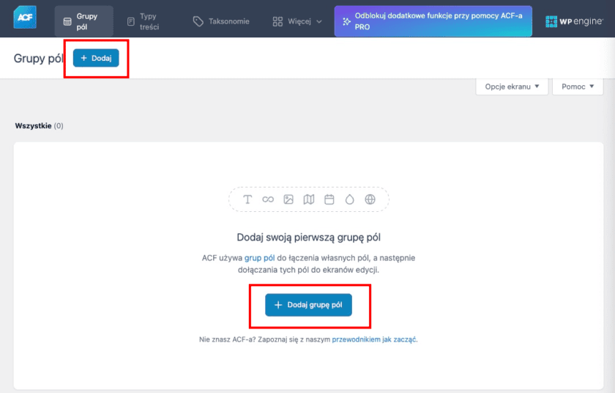Switch to the Grupy pól tab

(x=83, y=21)
